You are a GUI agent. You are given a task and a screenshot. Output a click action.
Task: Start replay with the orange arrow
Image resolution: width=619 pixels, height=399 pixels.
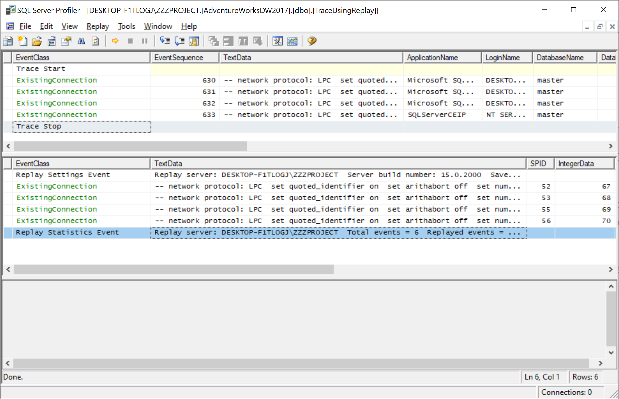point(115,41)
